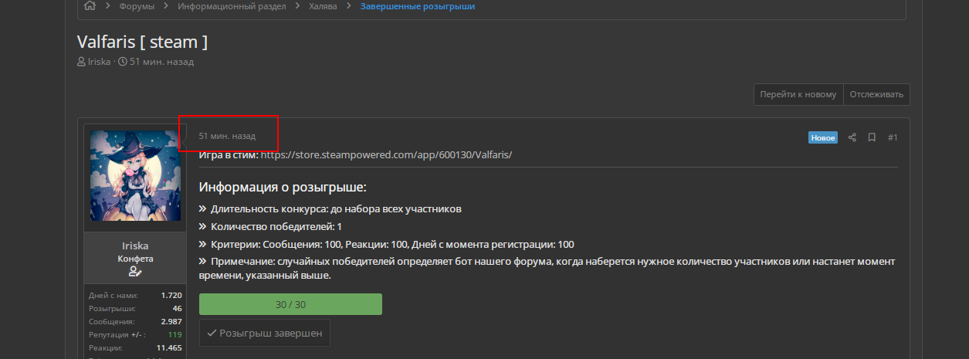Open the Steam store link for Valfaris
This screenshot has height=359, width=969.
pyautogui.click(x=387, y=154)
